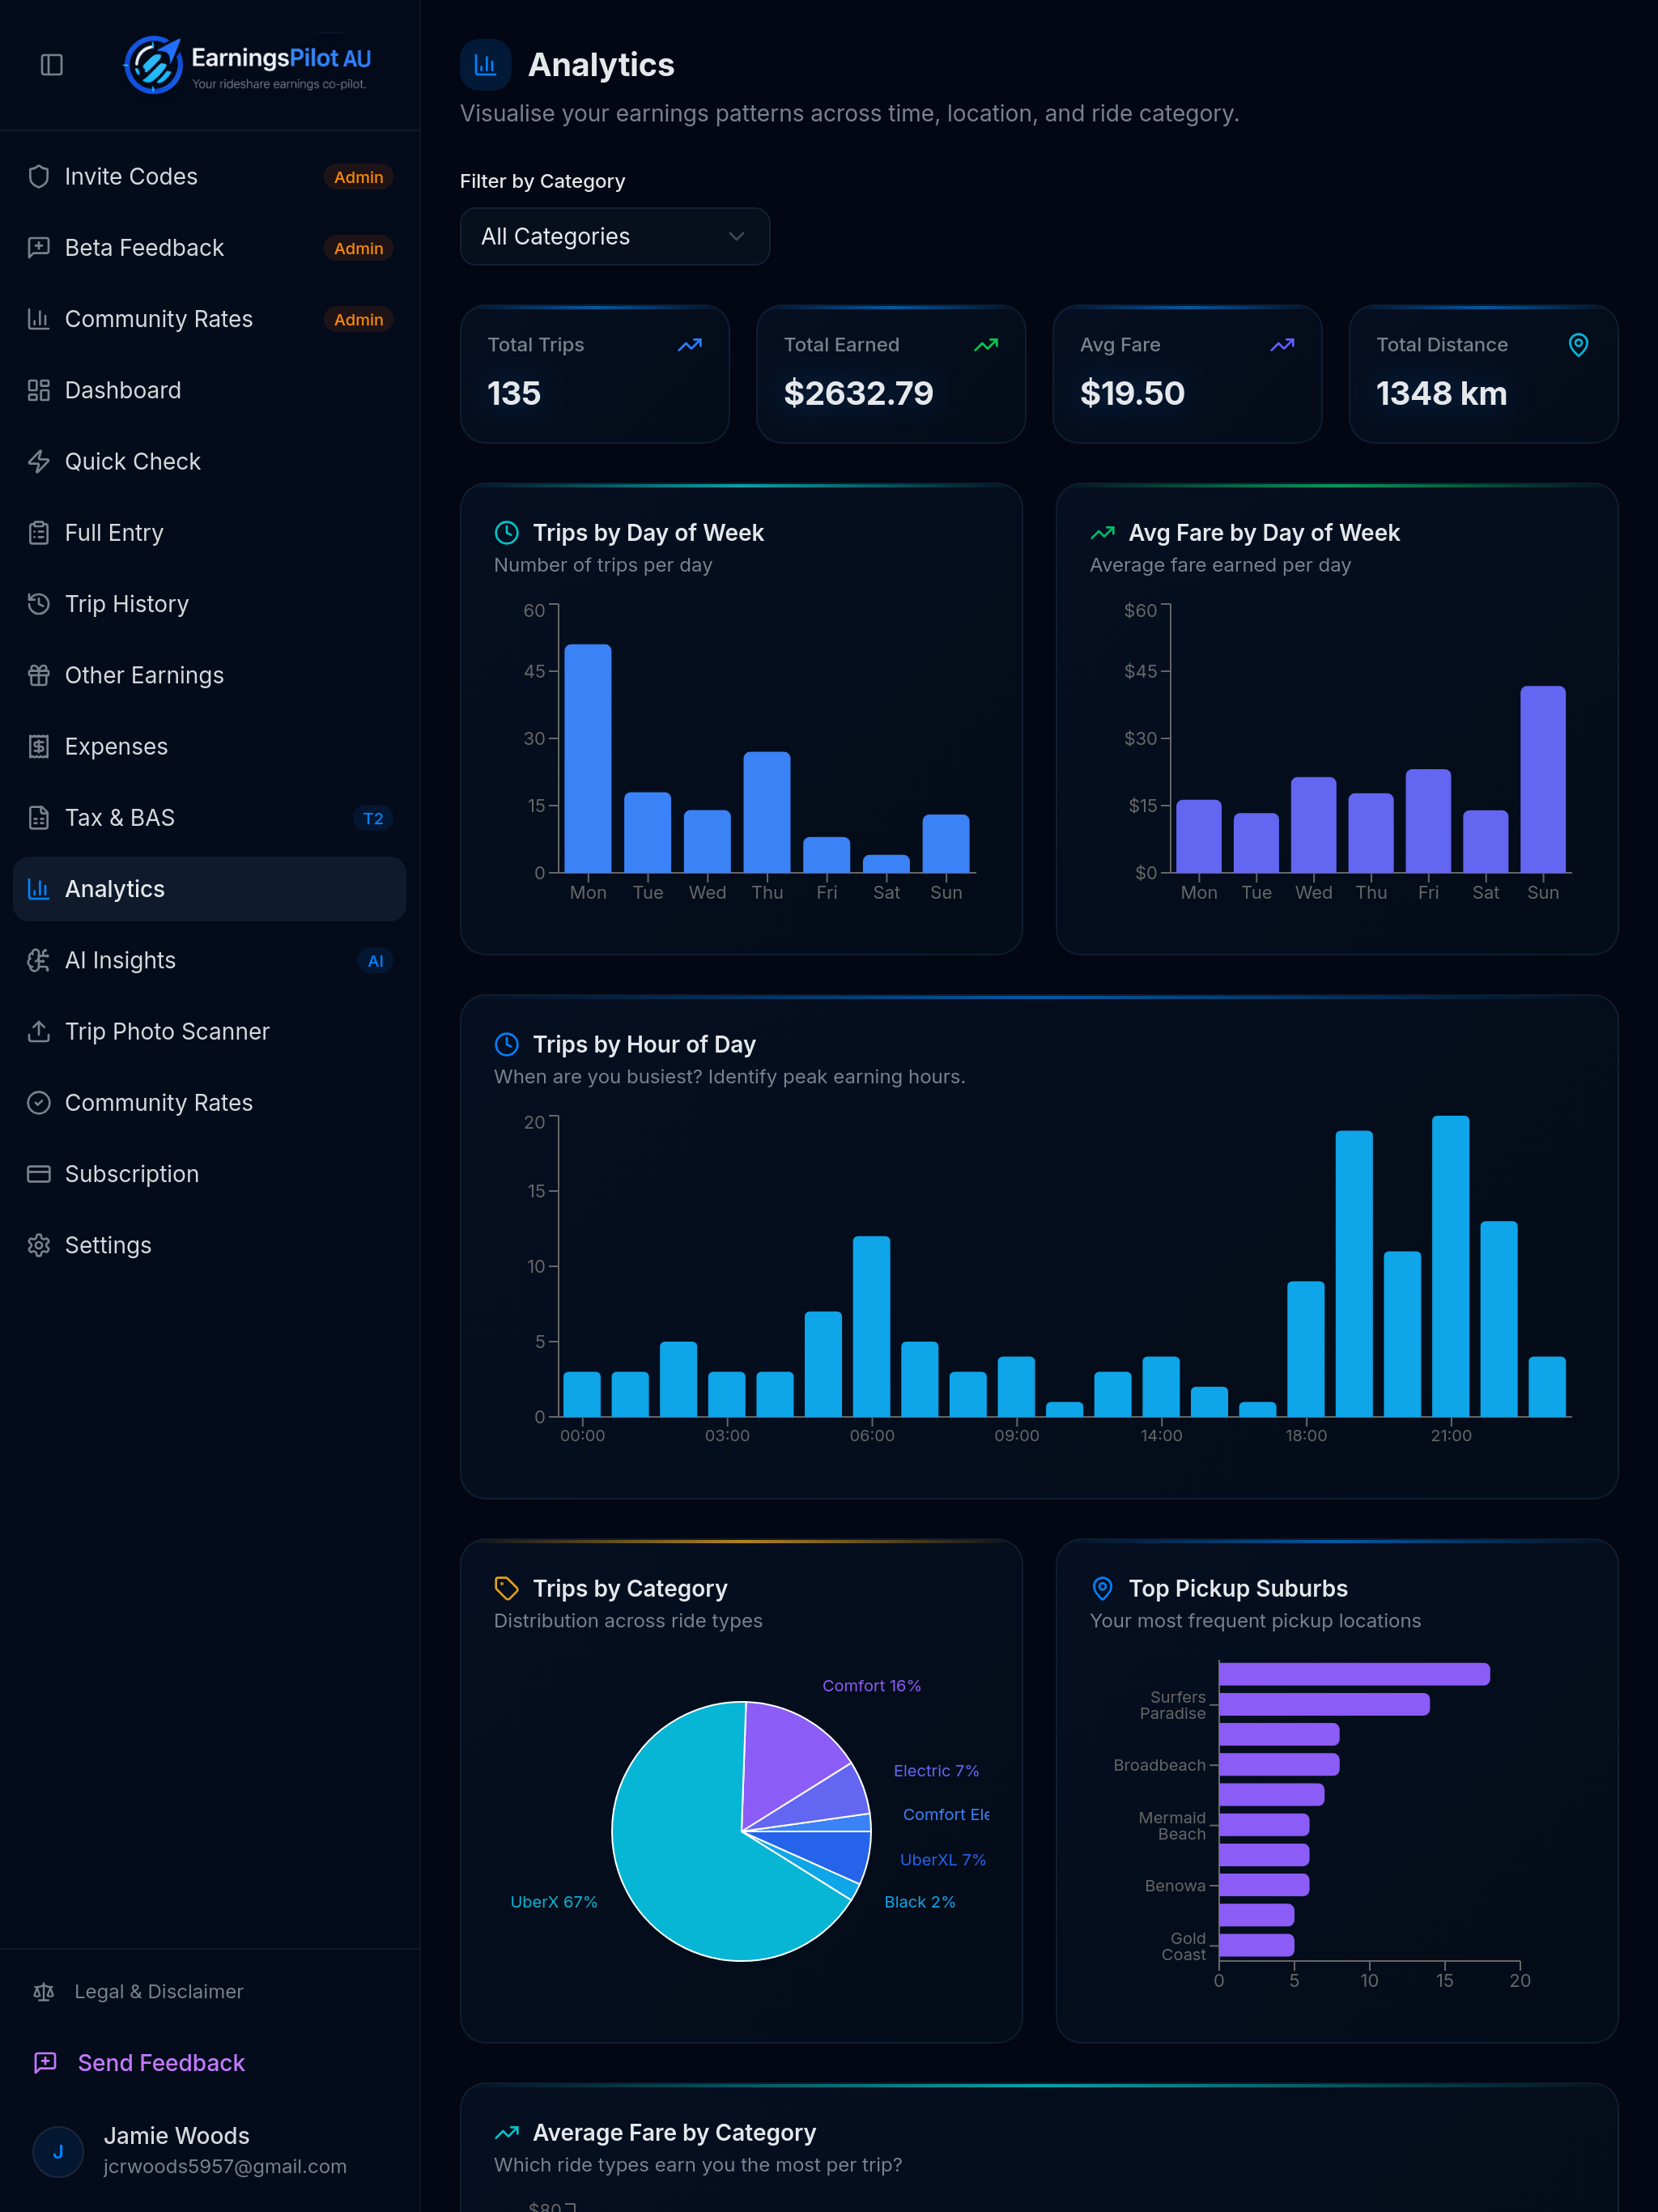The image size is (1658, 2212).
Task: Open the All Categories filter dropdown
Action: click(615, 236)
